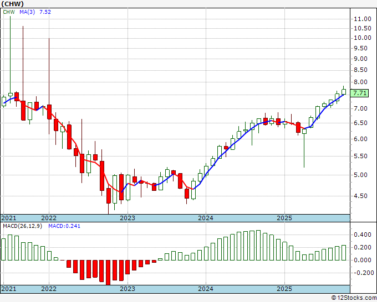Click the 10.00 price axis label

(363, 38)
